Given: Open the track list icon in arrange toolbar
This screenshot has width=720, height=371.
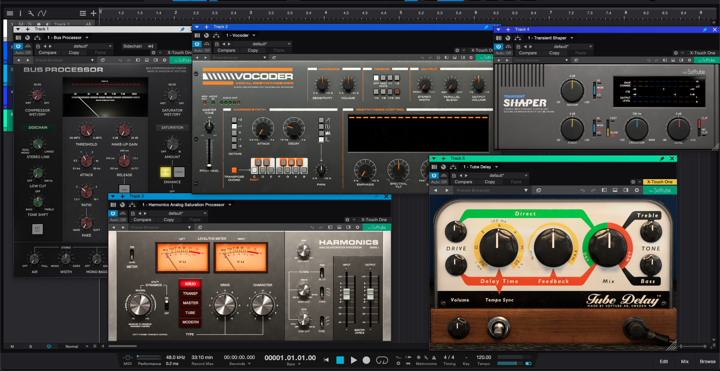Looking at the screenshot, I should [10, 13].
